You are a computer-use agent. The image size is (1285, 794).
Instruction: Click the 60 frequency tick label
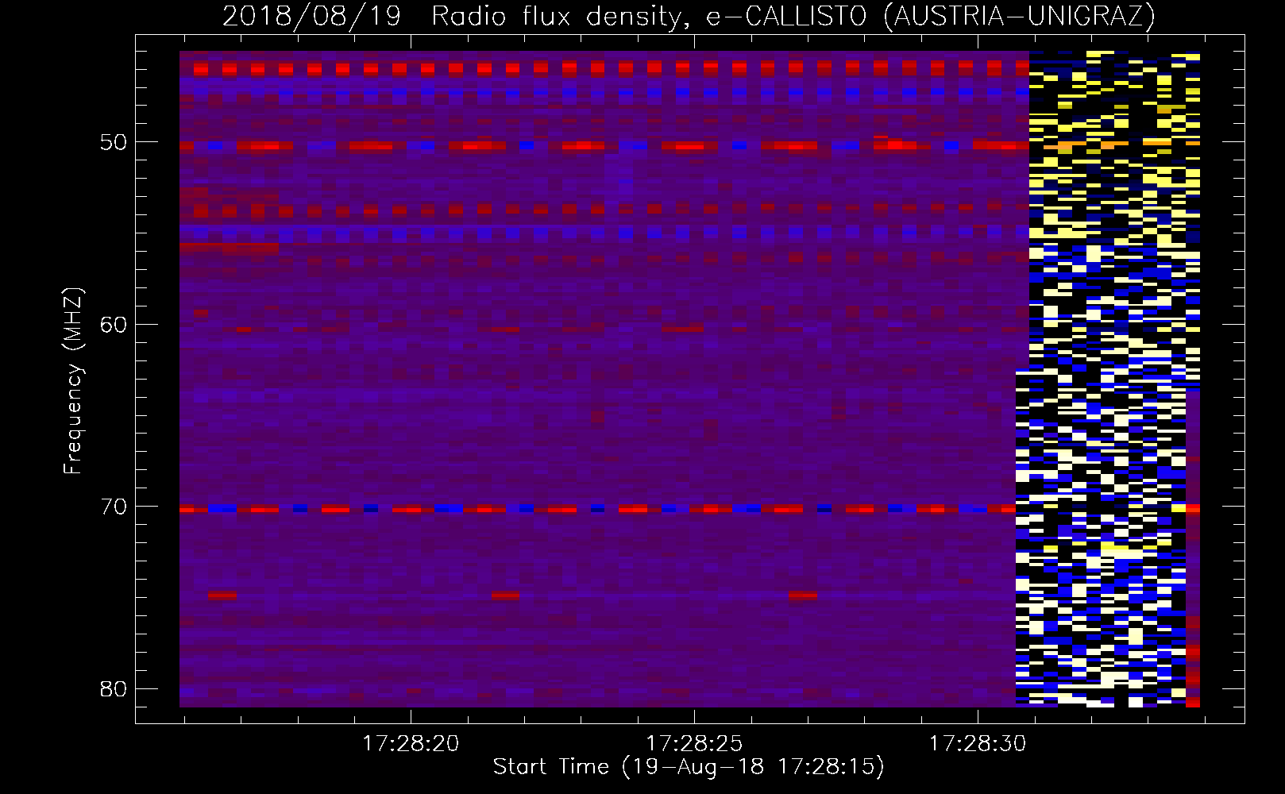(x=114, y=325)
